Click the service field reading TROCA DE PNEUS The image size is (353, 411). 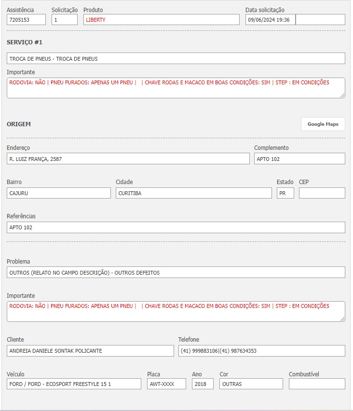coord(176,58)
